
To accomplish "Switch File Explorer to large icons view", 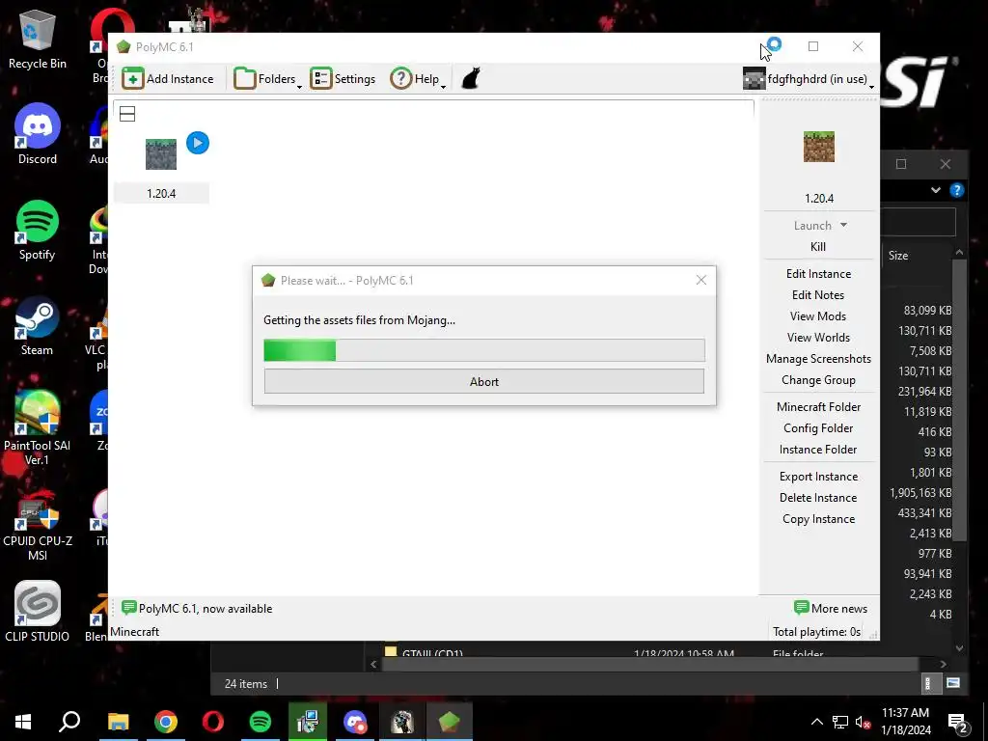I will coord(952,683).
